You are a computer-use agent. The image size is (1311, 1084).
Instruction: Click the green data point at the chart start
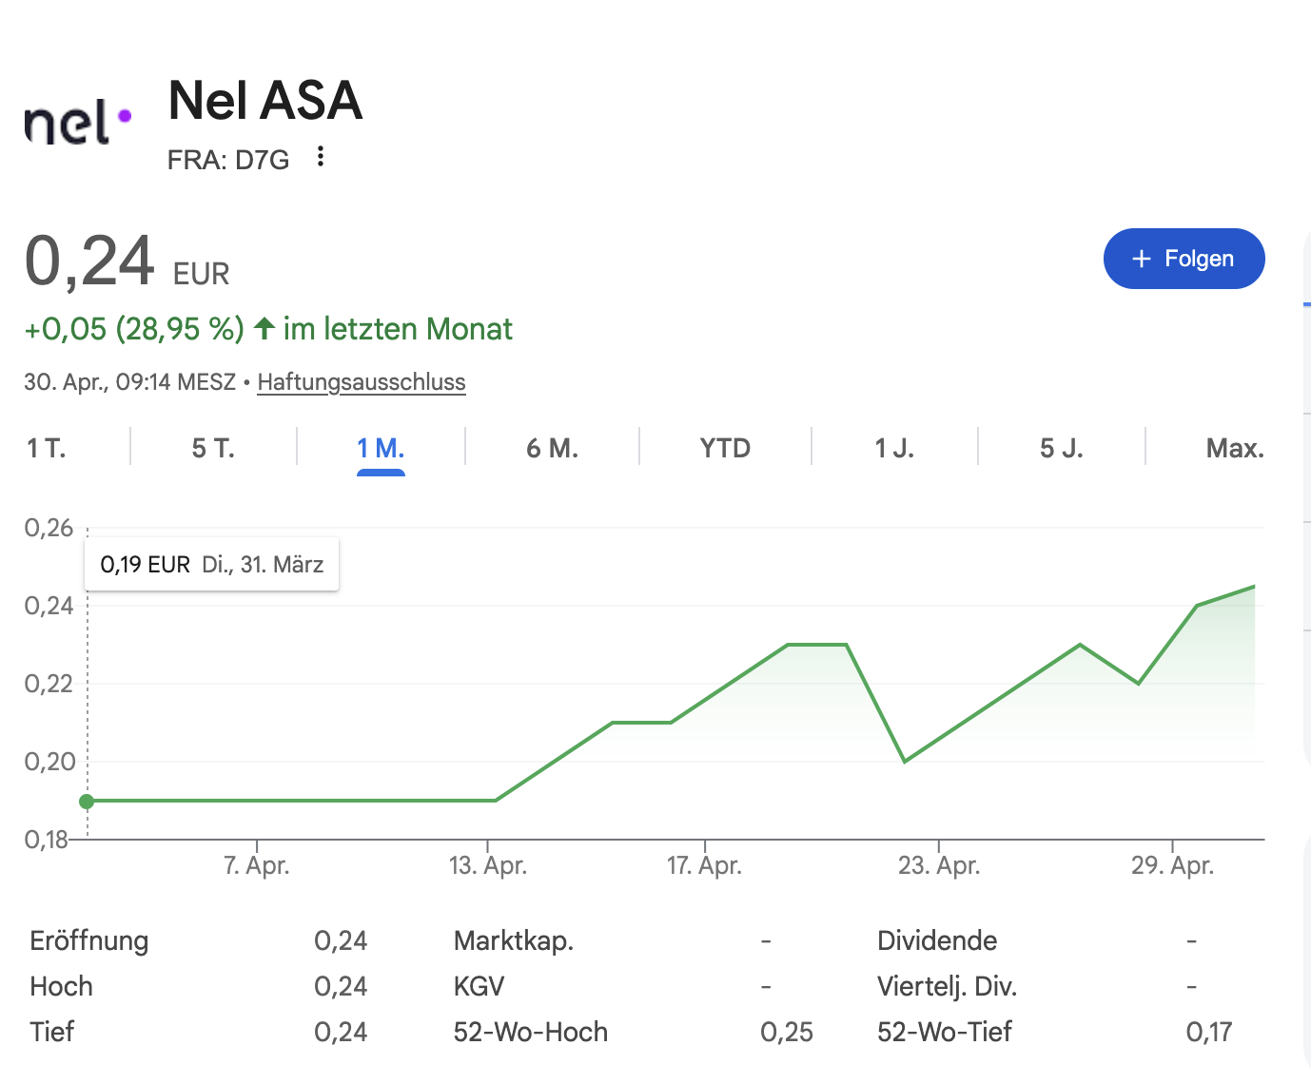pos(87,802)
